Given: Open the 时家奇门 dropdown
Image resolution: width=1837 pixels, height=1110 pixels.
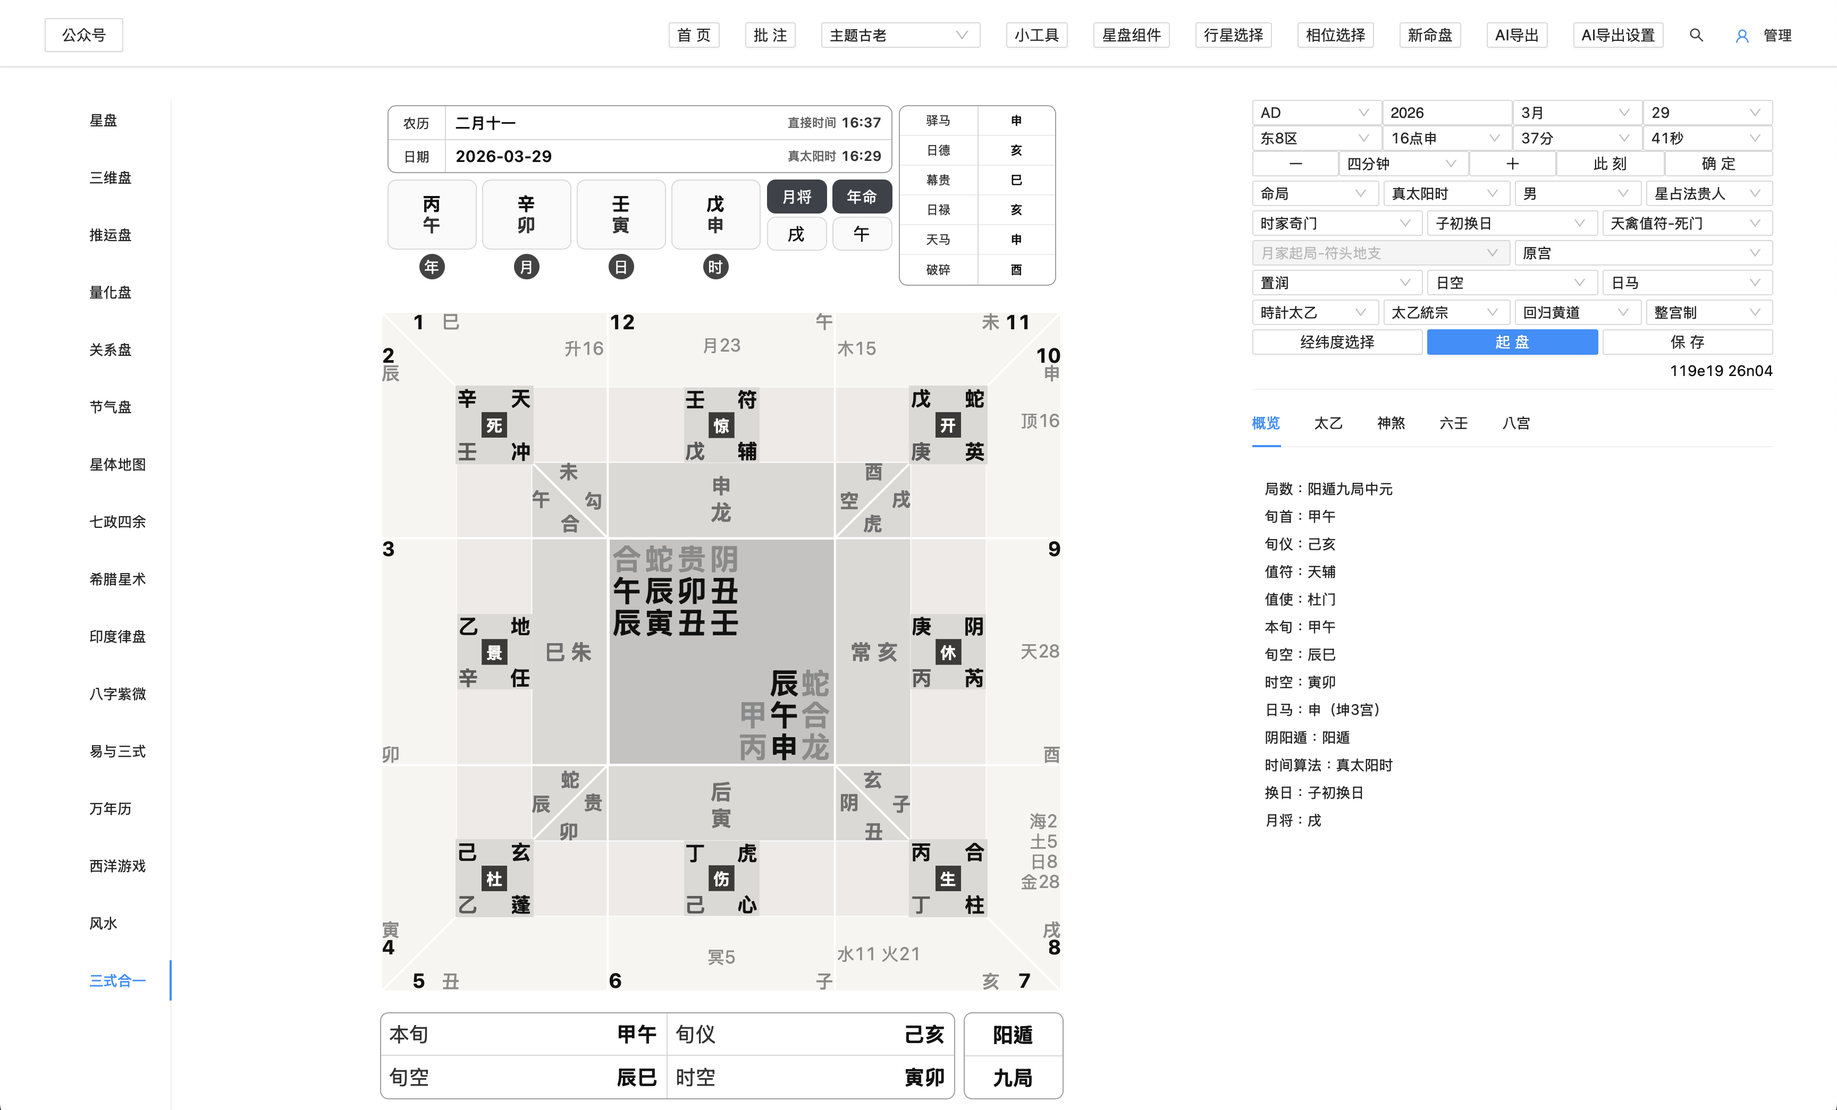Looking at the screenshot, I should pyautogui.click(x=1337, y=224).
